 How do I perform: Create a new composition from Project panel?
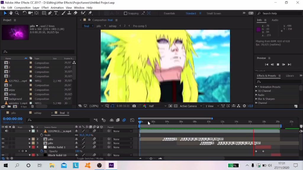15,107
